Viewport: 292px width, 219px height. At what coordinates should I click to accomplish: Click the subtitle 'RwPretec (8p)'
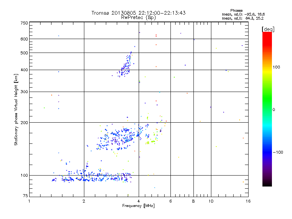(x=138, y=18)
